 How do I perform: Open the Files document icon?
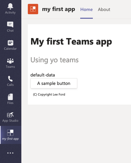[x=10, y=97]
